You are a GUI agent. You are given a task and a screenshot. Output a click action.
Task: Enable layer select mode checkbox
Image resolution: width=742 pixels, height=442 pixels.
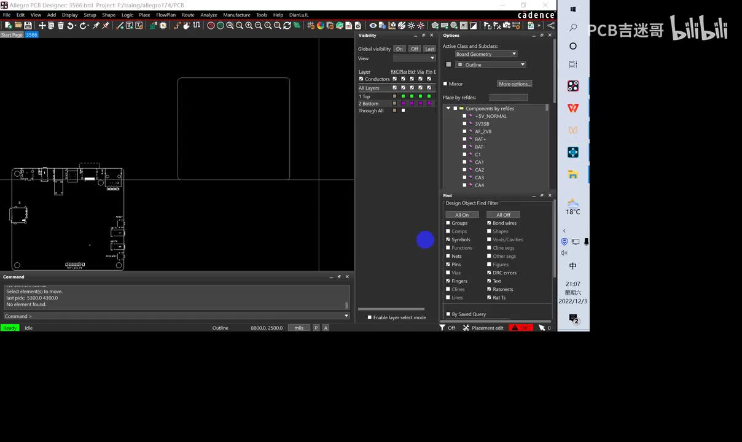click(x=370, y=317)
